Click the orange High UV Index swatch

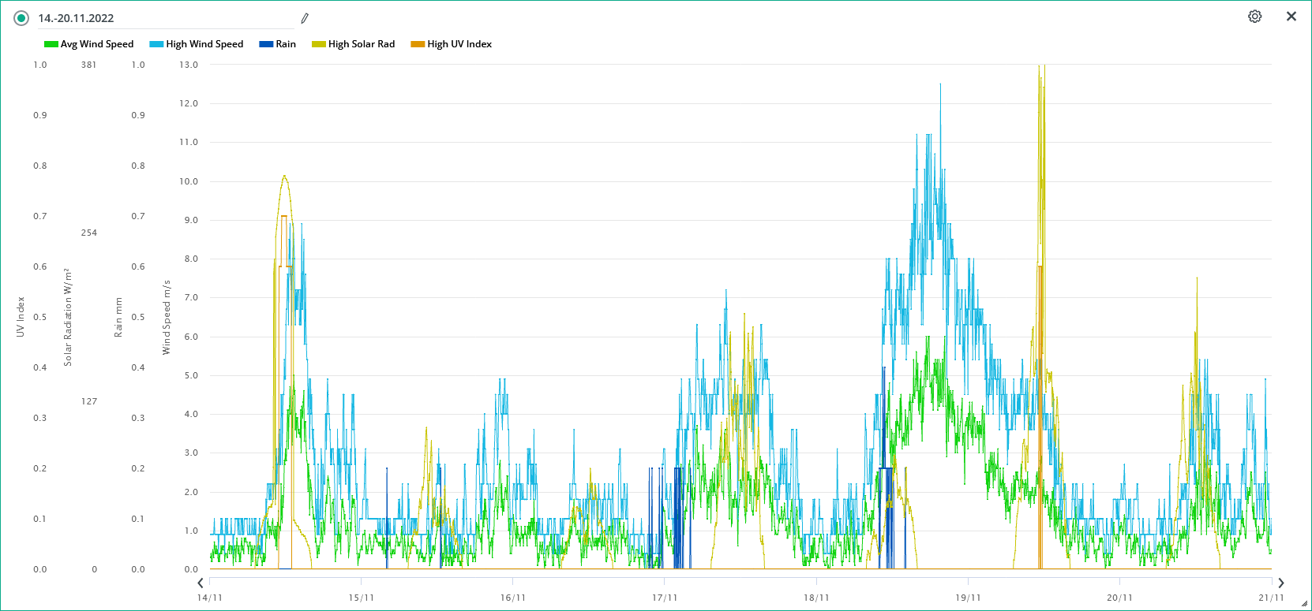pyautogui.click(x=418, y=44)
